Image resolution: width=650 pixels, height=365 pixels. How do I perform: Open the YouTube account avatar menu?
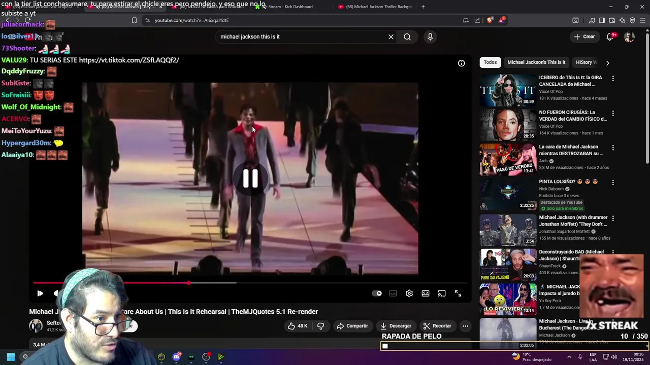pyautogui.click(x=629, y=36)
